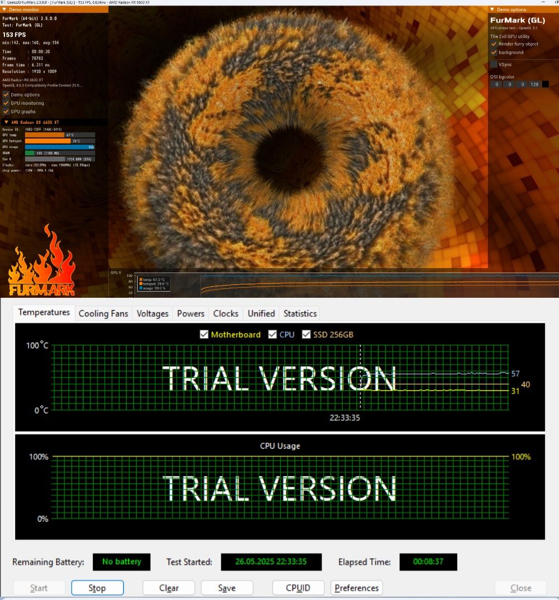Screen dimensions: 559x600
Task: Collapse the Demo options panel arrow
Action: [492, 10]
